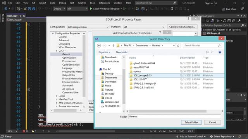Click Documents breadcrumb in address bar
The width and height of the screenshot is (248, 139).
coord(142,46)
